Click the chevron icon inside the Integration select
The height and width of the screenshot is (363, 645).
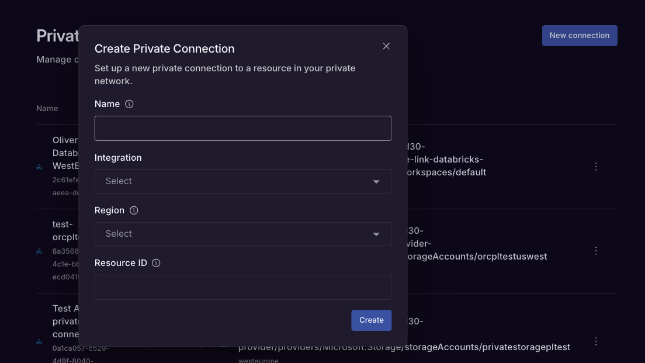pyautogui.click(x=376, y=181)
